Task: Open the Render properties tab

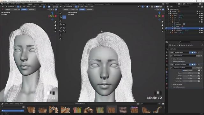Action: [167, 50]
